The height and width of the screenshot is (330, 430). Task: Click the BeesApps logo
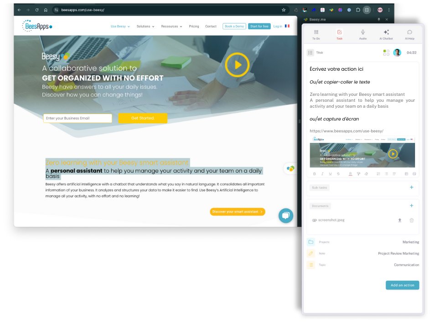(37, 26)
